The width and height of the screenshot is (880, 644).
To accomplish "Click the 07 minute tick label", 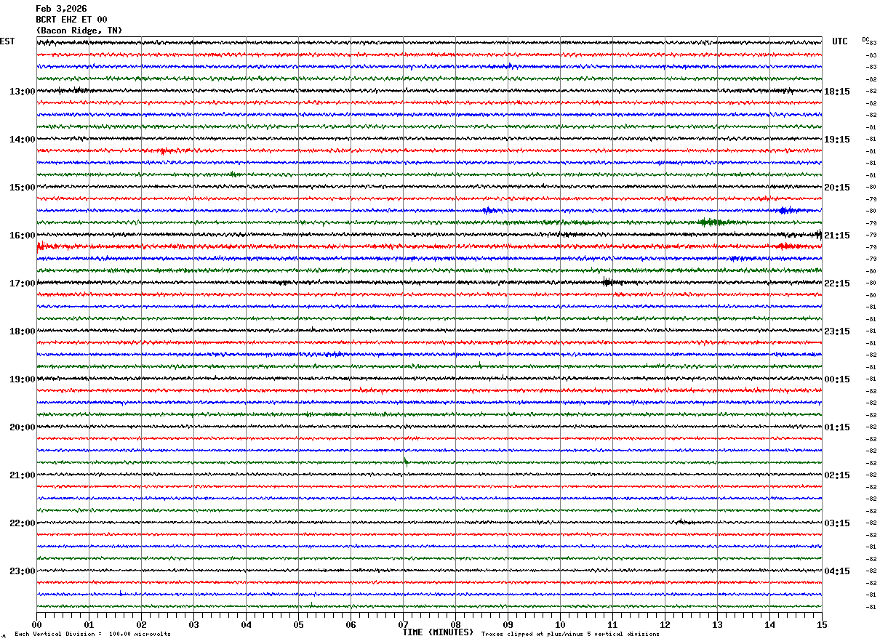I will click(403, 624).
